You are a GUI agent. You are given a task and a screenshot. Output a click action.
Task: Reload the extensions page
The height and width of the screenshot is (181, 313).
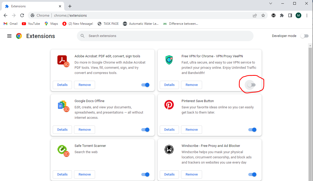[x=22, y=15]
